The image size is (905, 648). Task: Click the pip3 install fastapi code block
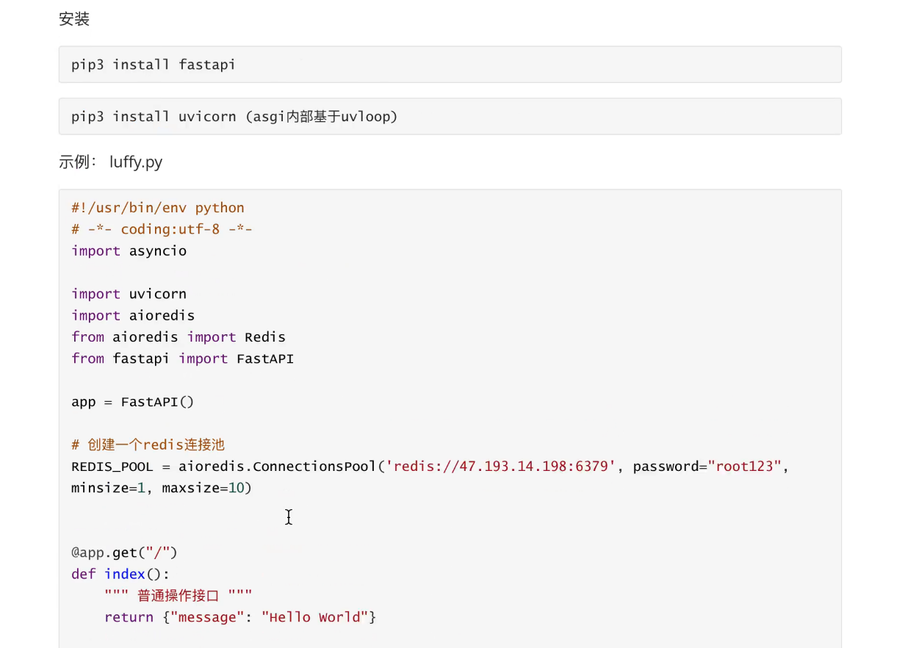[x=154, y=65]
